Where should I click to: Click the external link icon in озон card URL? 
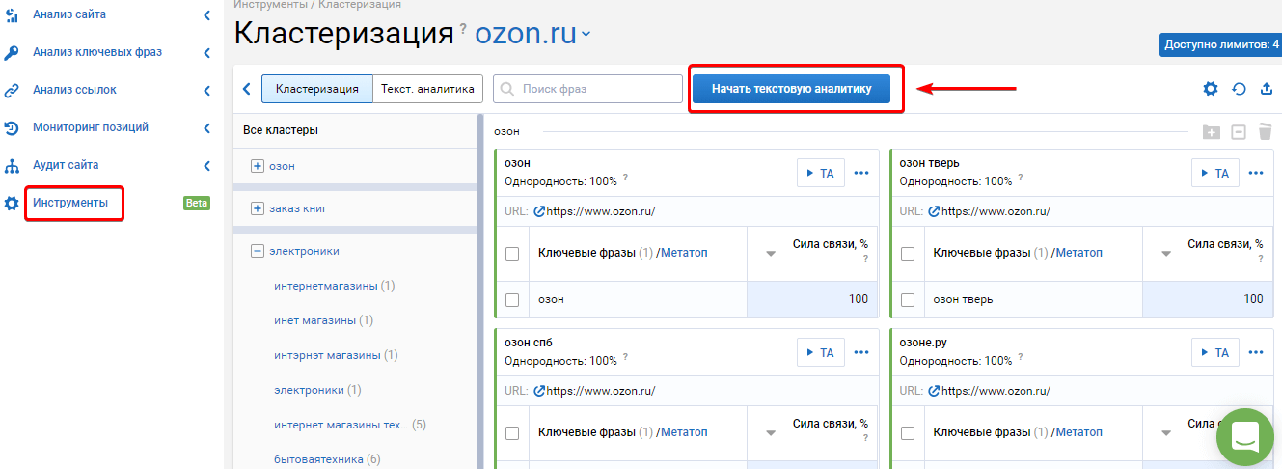539,211
